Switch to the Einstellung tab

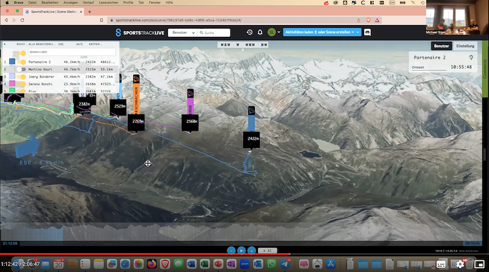(x=465, y=46)
